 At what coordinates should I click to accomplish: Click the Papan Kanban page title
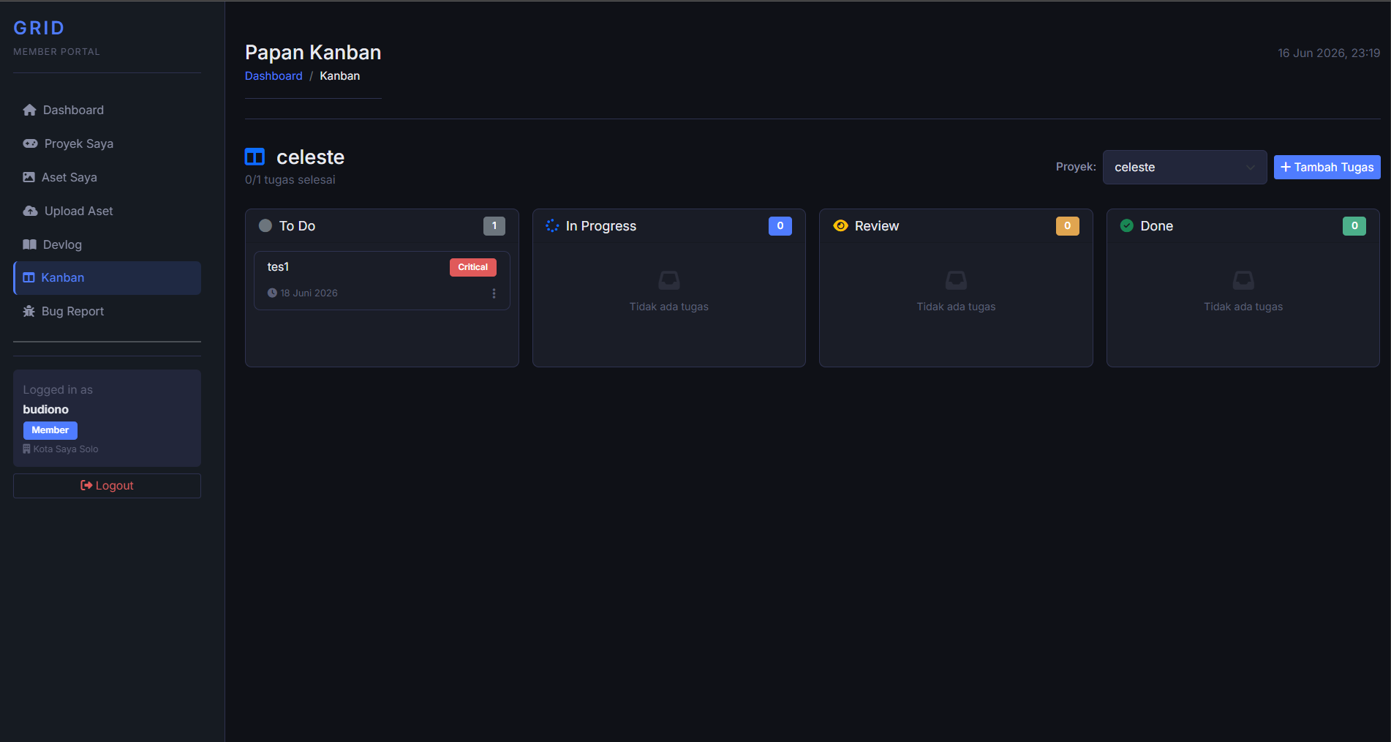point(313,53)
